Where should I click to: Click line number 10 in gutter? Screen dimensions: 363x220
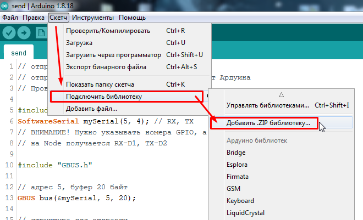(9, 165)
